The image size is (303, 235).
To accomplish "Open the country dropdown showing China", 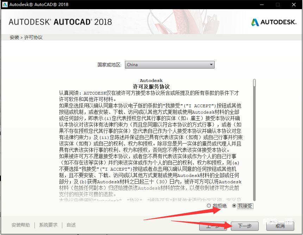I will coord(170,65).
